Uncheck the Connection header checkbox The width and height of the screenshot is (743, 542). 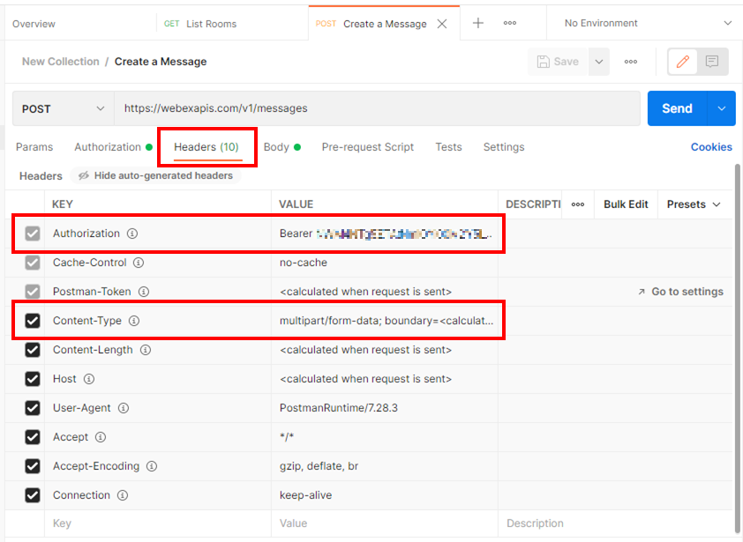(33, 495)
